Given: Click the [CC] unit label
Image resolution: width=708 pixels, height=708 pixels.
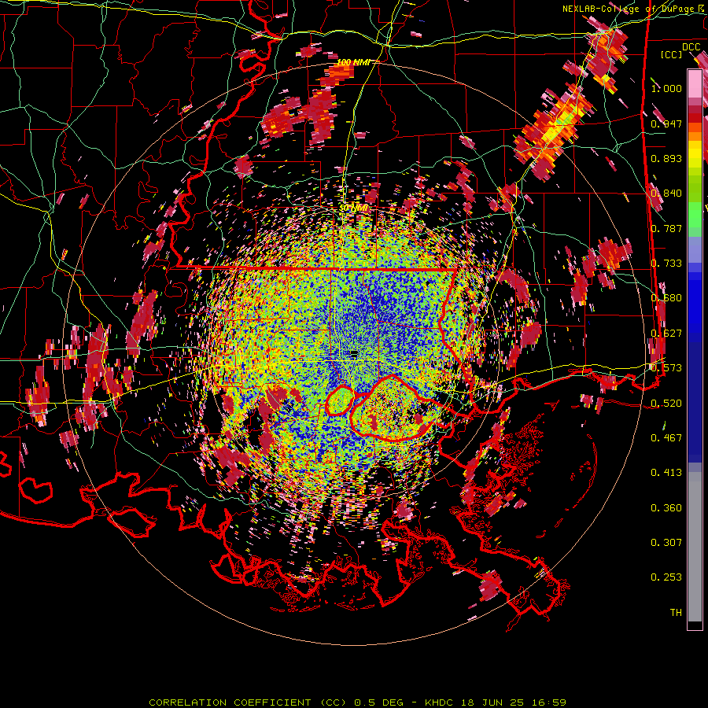Looking at the screenshot, I should pyautogui.click(x=671, y=54).
